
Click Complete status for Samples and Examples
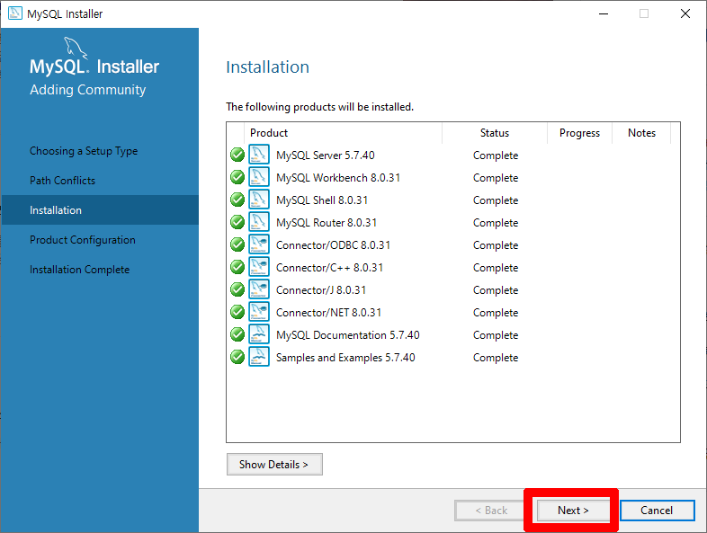[x=496, y=359]
